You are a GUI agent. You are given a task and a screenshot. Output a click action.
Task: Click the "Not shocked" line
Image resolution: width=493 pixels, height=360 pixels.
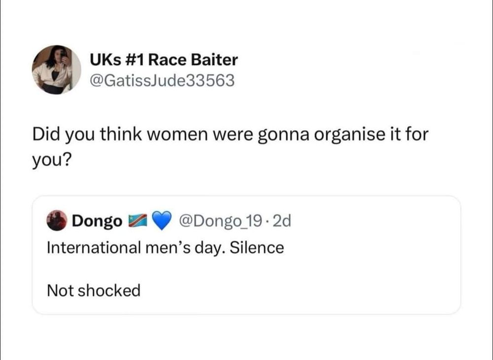tap(94, 291)
